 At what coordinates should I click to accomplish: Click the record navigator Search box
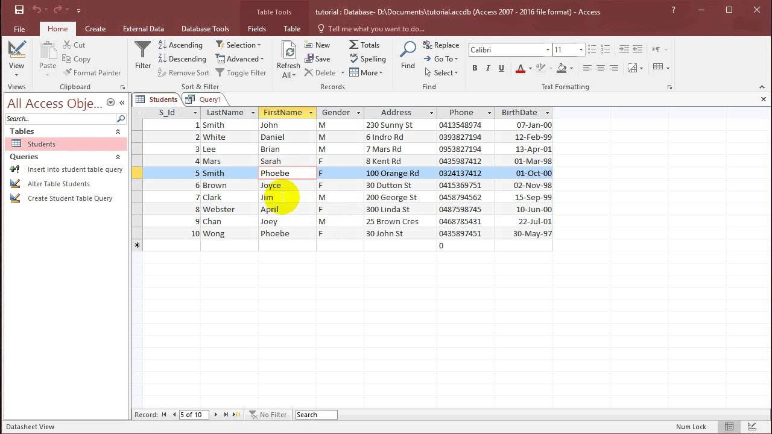coord(315,415)
